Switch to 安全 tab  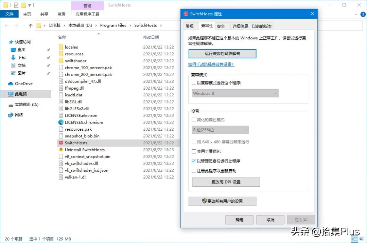pos(221,26)
